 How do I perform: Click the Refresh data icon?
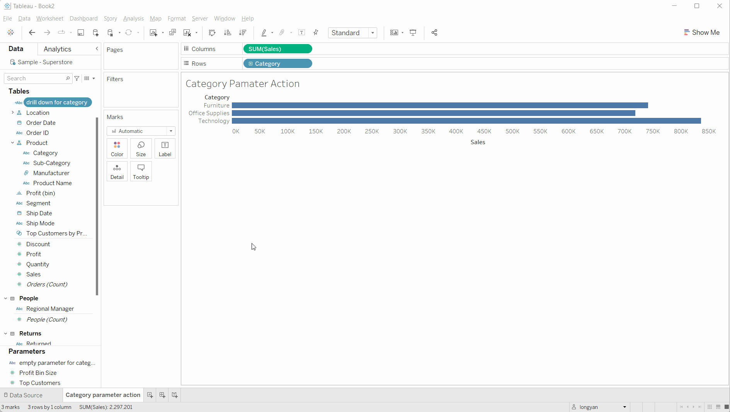129,32
